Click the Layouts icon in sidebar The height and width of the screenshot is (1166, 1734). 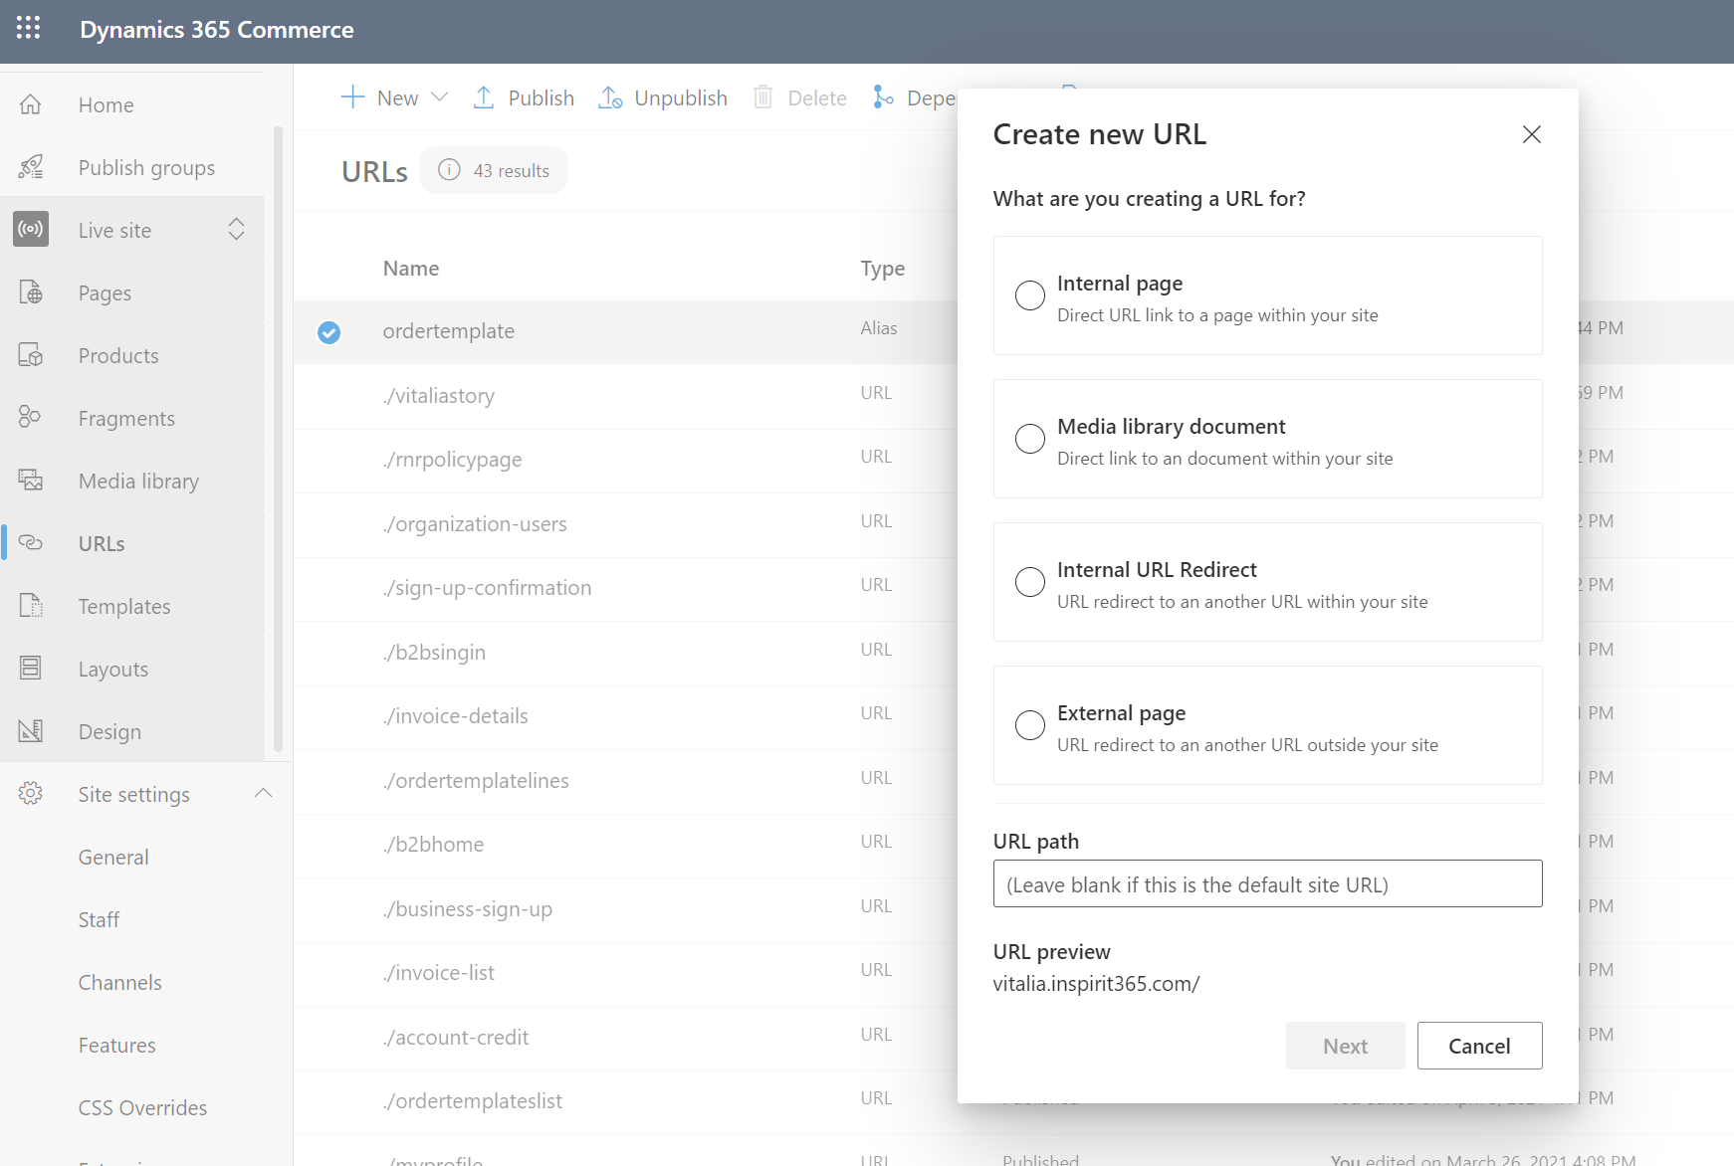31,669
